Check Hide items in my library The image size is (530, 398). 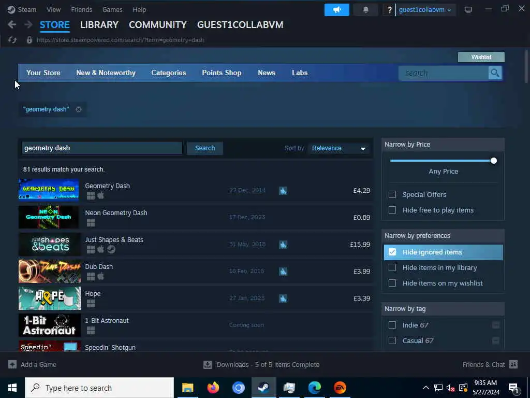pos(392,268)
